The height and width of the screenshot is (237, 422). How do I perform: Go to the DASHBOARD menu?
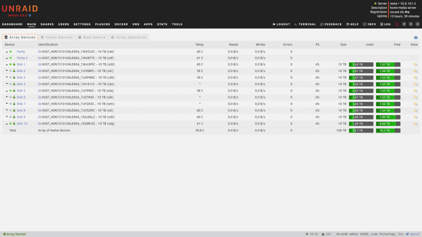[12, 24]
